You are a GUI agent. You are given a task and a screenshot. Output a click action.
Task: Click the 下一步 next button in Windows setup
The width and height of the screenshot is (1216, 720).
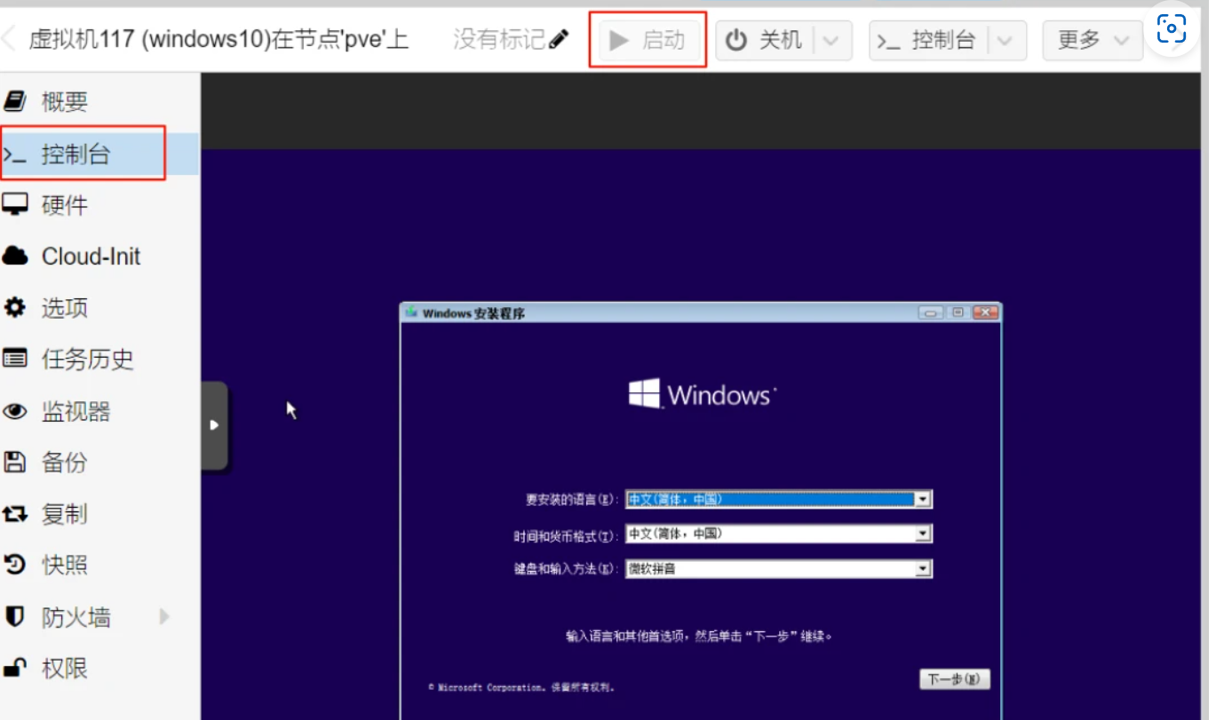[954, 679]
